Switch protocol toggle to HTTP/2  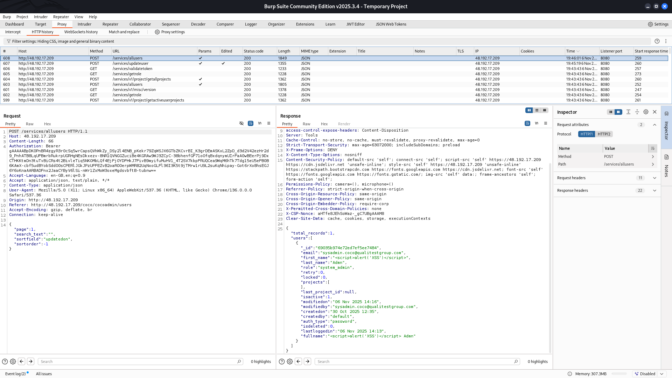click(604, 134)
